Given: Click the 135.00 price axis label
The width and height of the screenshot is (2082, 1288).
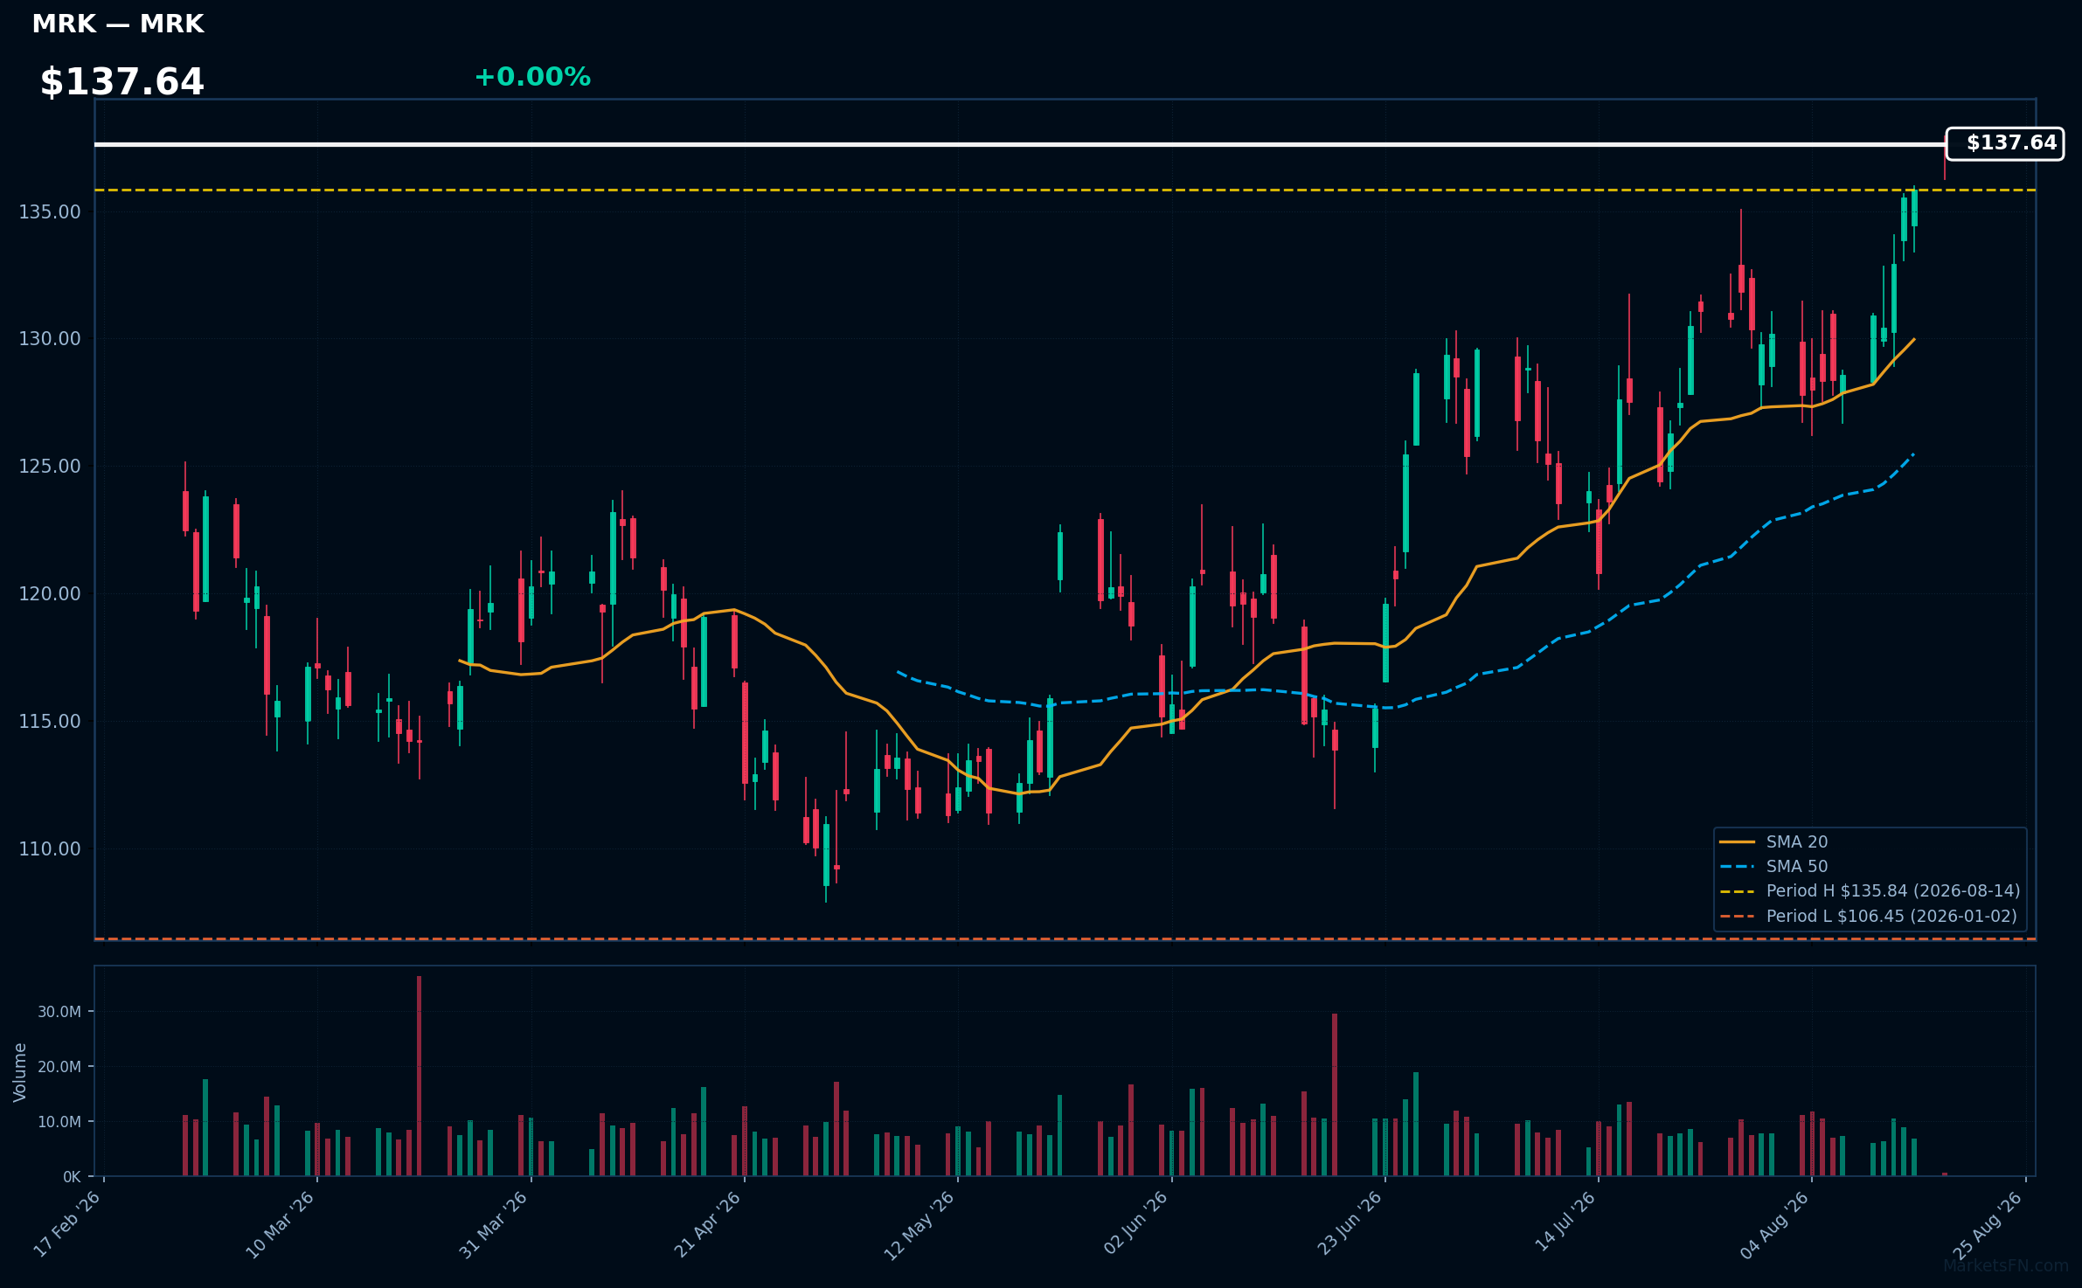Looking at the screenshot, I should (x=50, y=212).
